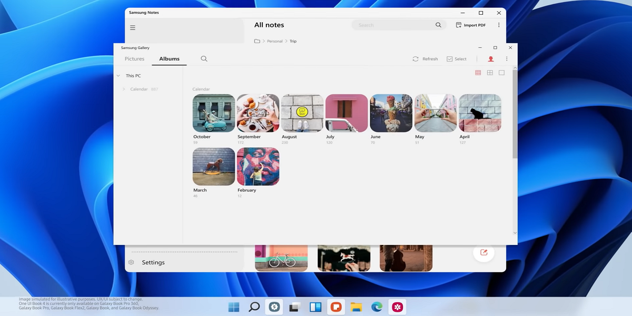This screenshot has width=632, height=316.
Task: Open Windows Start menu on taskbar
Action: [234, 307]
